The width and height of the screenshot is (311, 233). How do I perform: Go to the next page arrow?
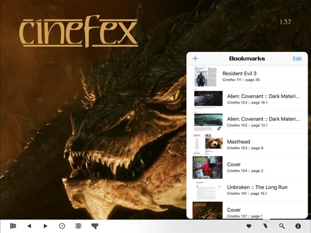pyautogui.click(x=46, y=226)
